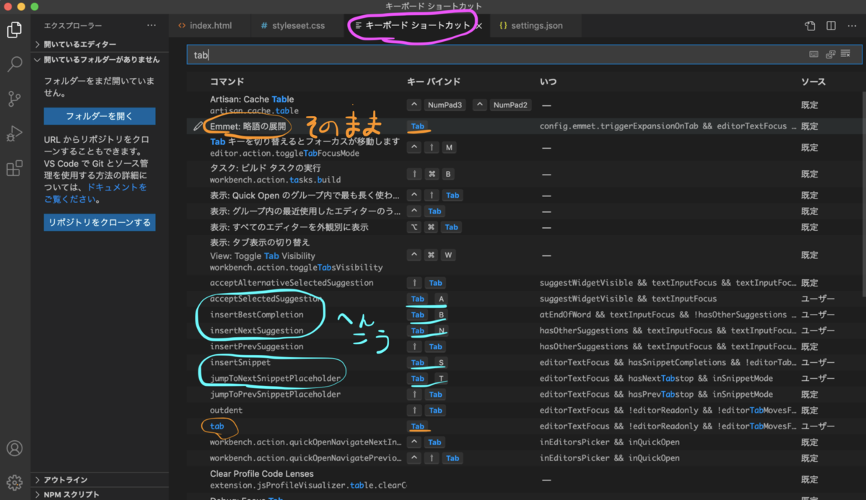Click the Tab A keybinding of acceptSelectedSuggestion
The height and width of the screenshot is (500, 866).
[x=428, y=299]
